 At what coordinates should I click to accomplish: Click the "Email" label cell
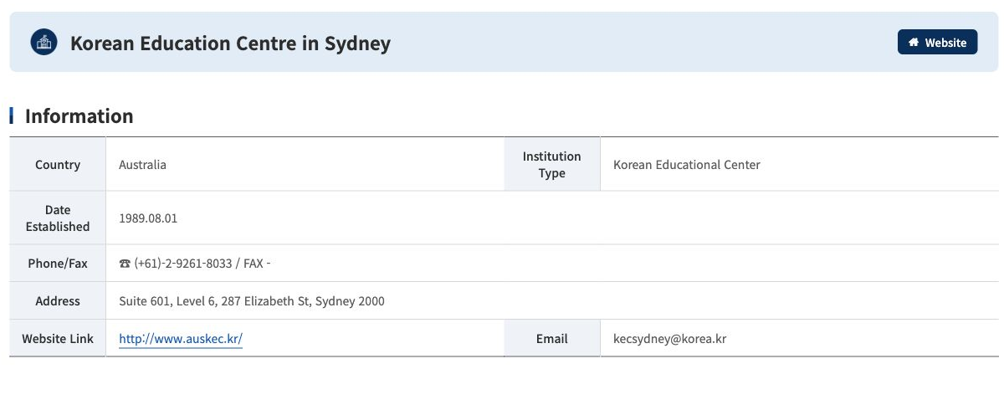[552, 339]
